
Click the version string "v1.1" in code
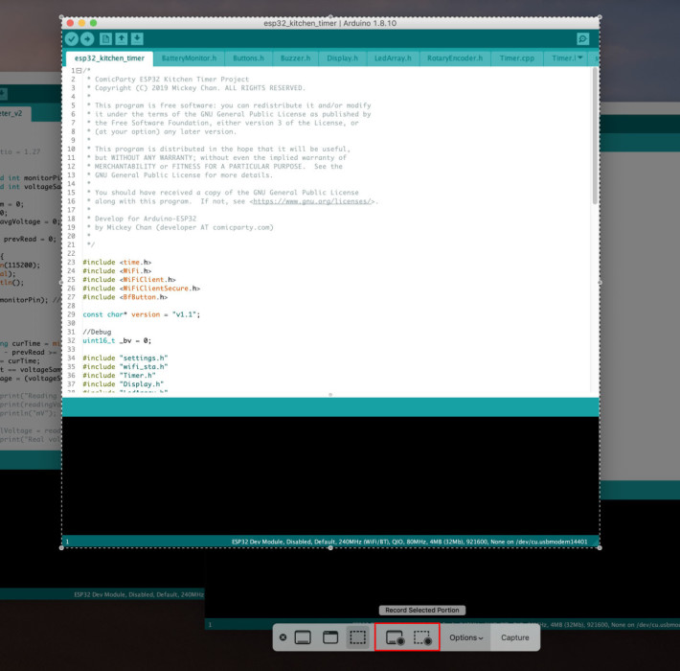(x=184, y=314)
